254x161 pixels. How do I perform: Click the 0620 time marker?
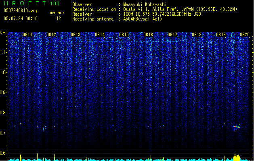click(x=245, y=35)
